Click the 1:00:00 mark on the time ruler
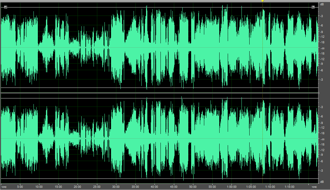The image size is (330, 190). click(x=231, y=187)
